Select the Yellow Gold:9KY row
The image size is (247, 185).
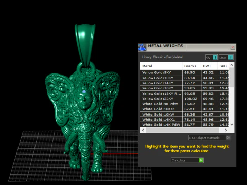click(185, 72)
